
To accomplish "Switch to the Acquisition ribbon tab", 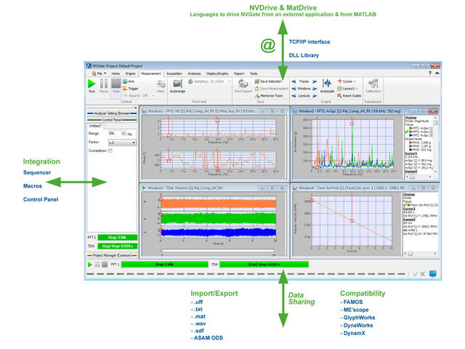I will click(174, 73).
